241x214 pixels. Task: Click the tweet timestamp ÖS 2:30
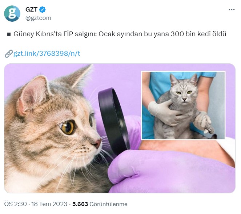click(x=15, y=204)
